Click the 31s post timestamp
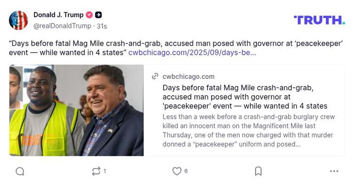The image size is (354, 186). (x=102, y=26)
